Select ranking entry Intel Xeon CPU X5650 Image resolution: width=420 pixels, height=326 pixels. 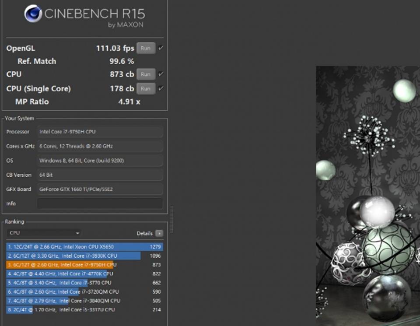tap(84, 247)
